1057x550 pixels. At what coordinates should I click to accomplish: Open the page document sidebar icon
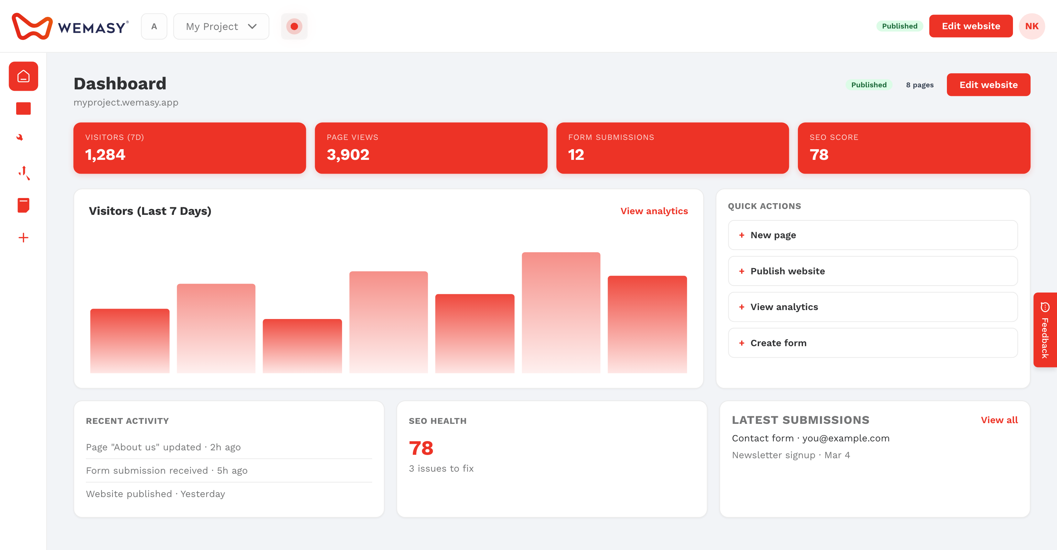pyautogui.click(x=23, y=205)
